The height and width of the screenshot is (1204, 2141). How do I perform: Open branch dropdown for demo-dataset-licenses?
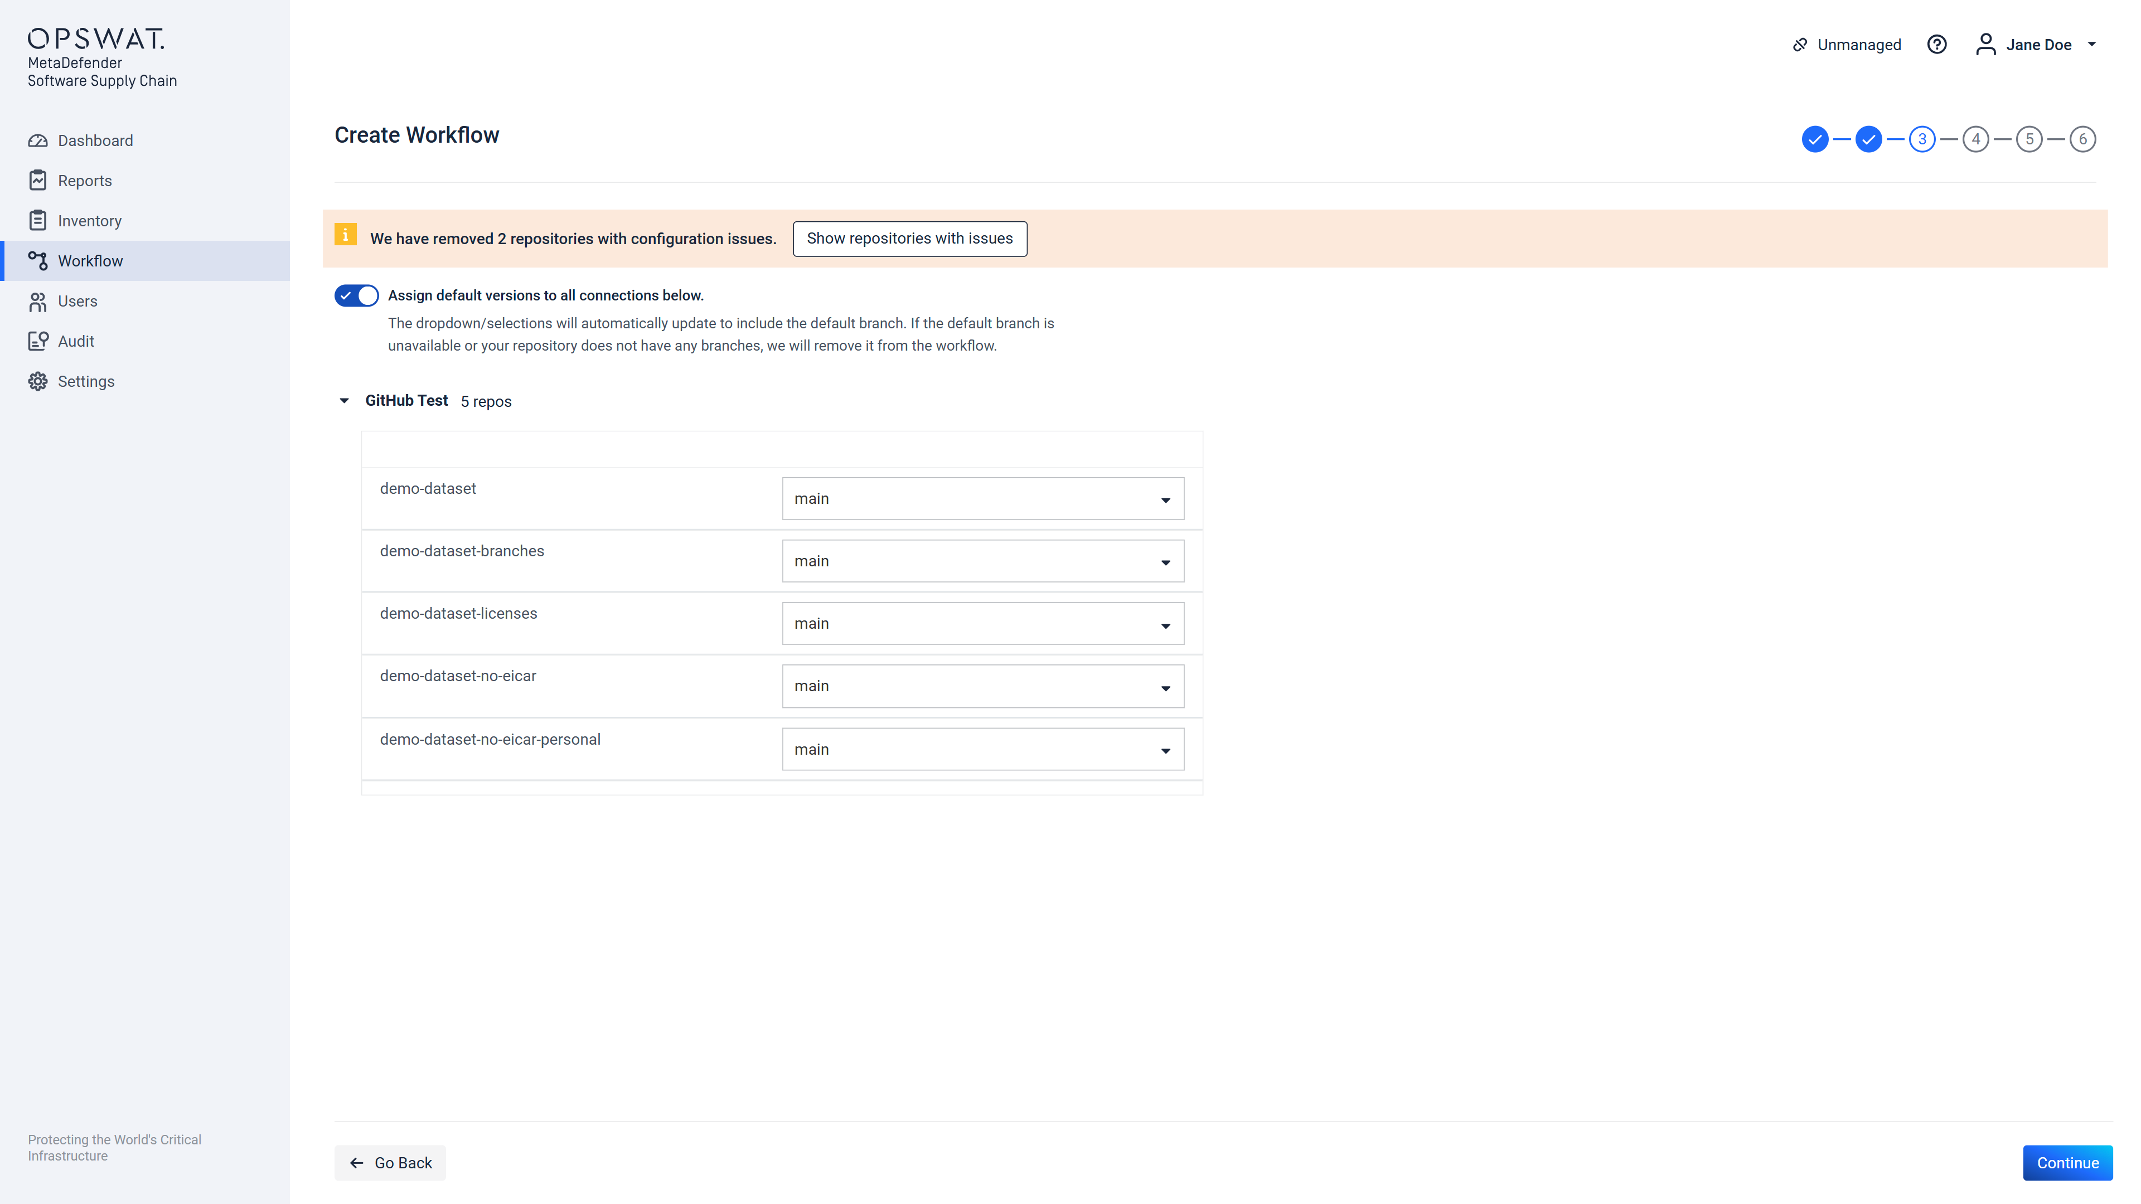[x=982, y=624]
